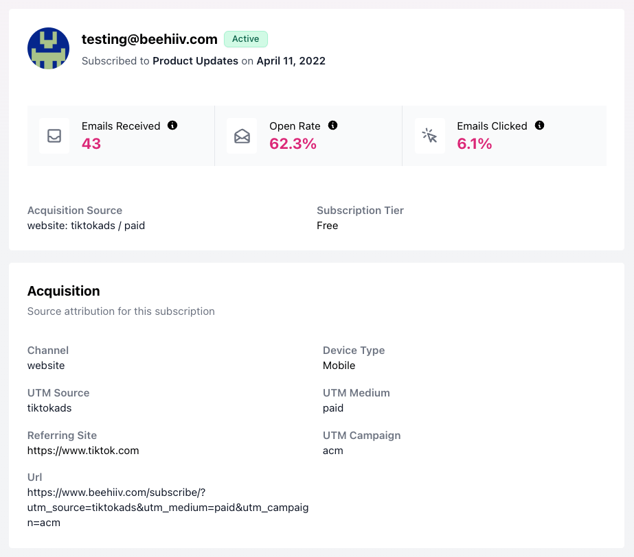
Task: Click the Acquisition section heading
Action: tap(63, 292)
